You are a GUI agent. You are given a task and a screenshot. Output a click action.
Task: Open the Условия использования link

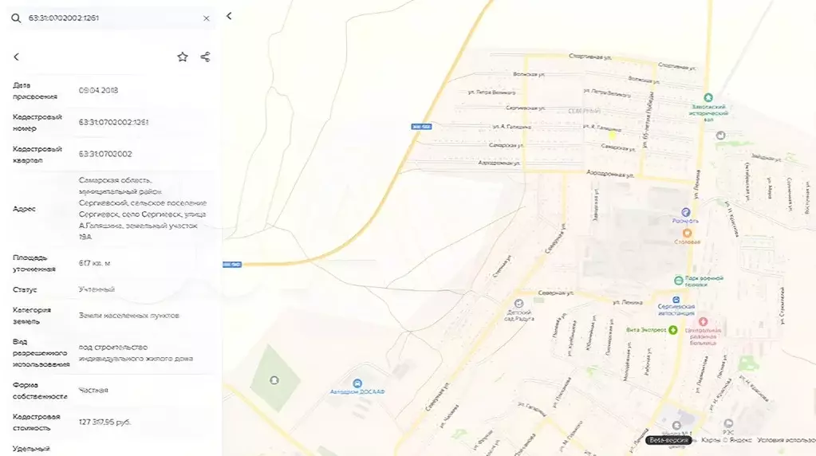click(x=786, y=440)
